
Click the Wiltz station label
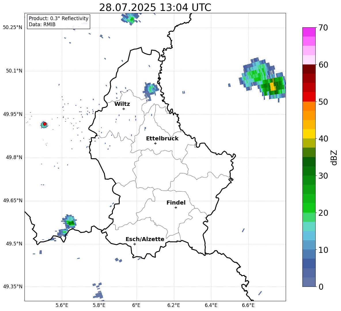tap(122, 104)
